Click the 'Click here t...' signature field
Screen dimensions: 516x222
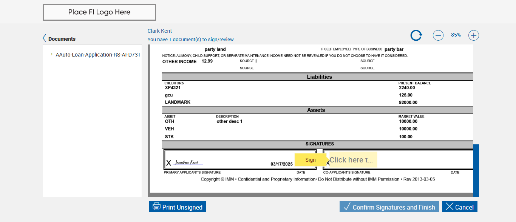coord(353,160)
